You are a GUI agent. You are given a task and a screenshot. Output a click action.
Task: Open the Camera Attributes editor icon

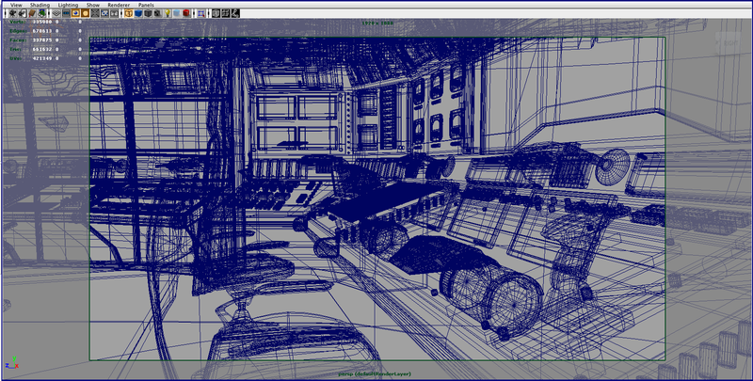pos(23,14)
